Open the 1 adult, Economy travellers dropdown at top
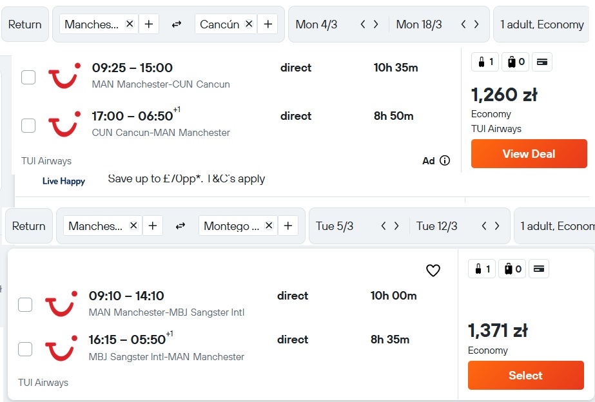 [542, 24]
